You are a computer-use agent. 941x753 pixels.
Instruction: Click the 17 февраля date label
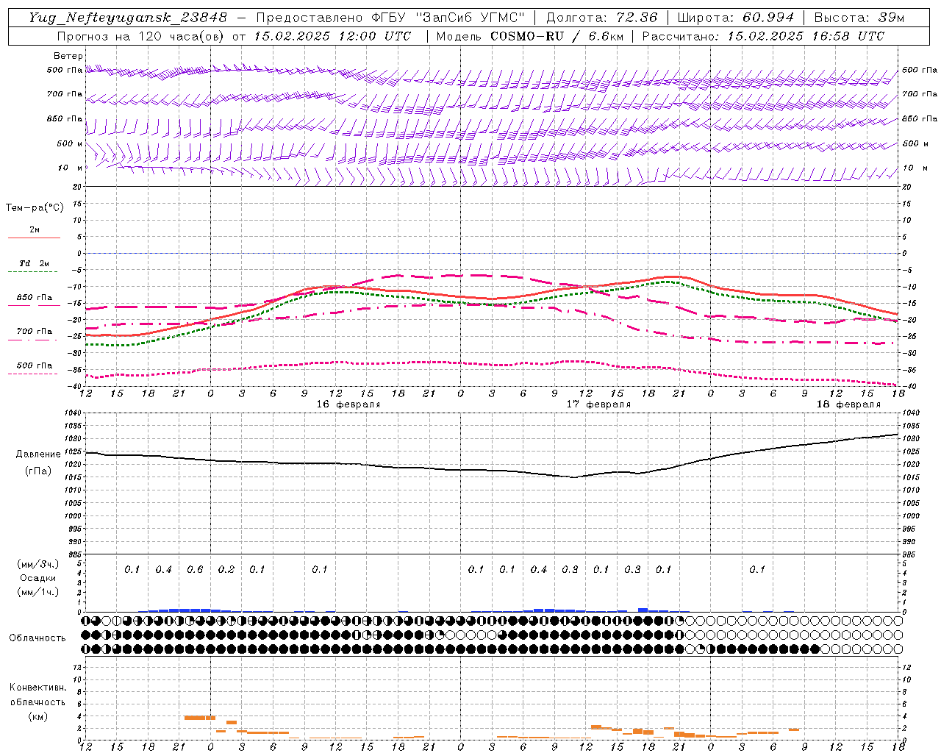[598, 404]
